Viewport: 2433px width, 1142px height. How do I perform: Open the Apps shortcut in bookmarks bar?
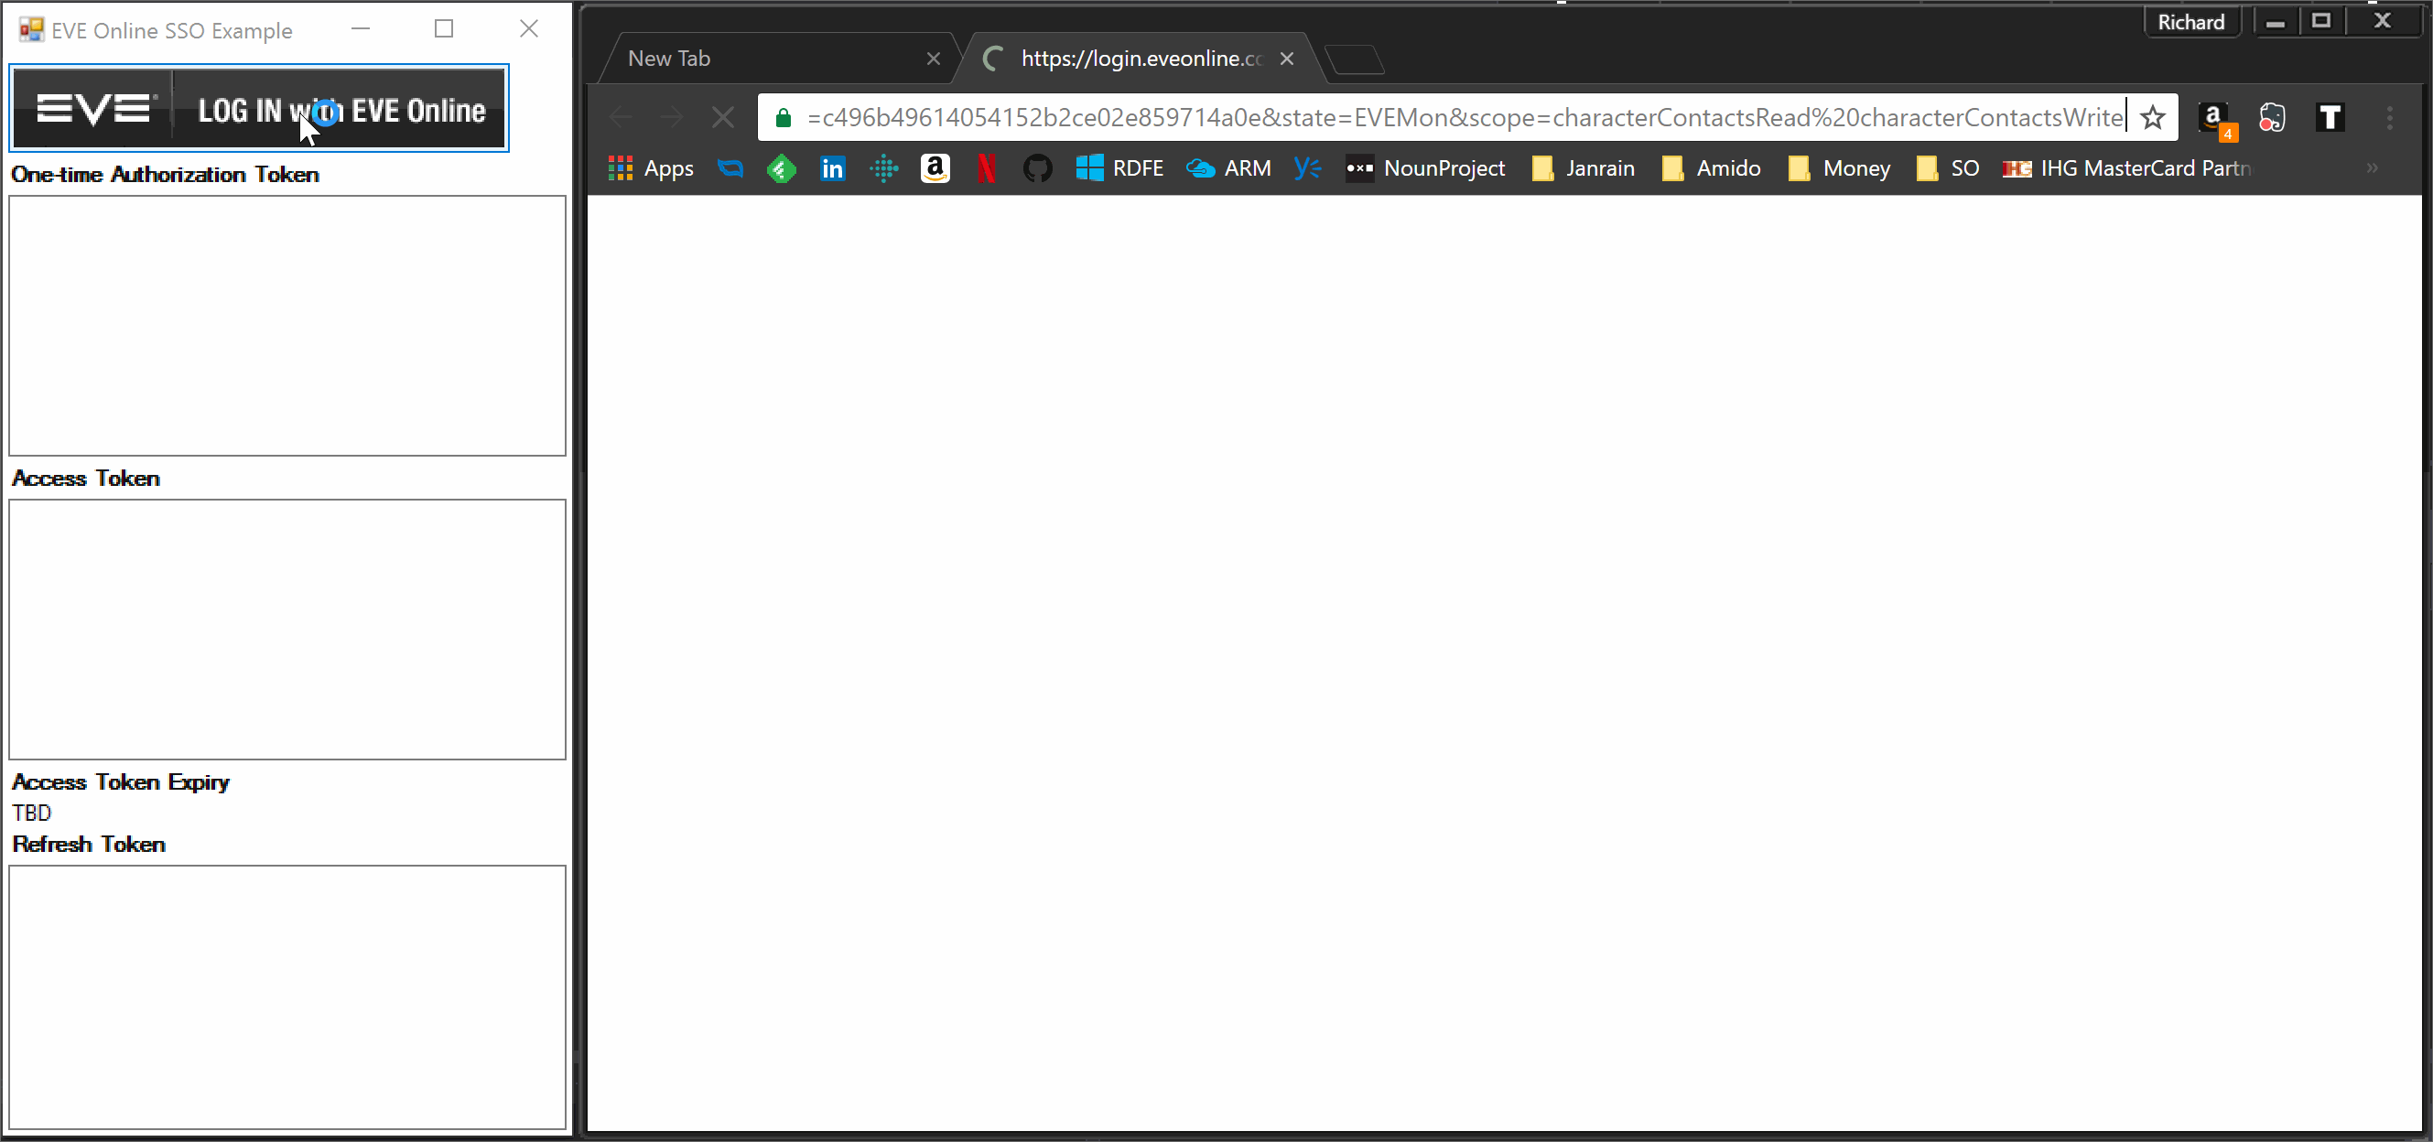point(652,168)
